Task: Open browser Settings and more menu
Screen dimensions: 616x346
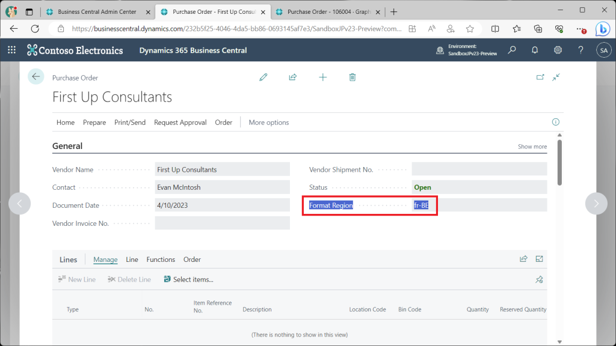Action: [x=581, y=29]
